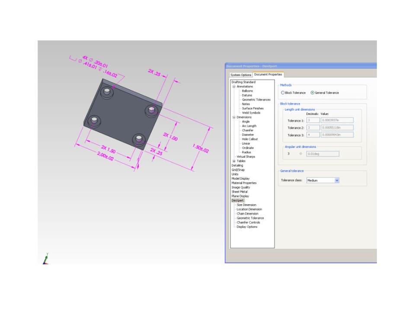This screenshot has width=415, height=320.
Task: Open the Detailing settings
Action: pos(237,165)
